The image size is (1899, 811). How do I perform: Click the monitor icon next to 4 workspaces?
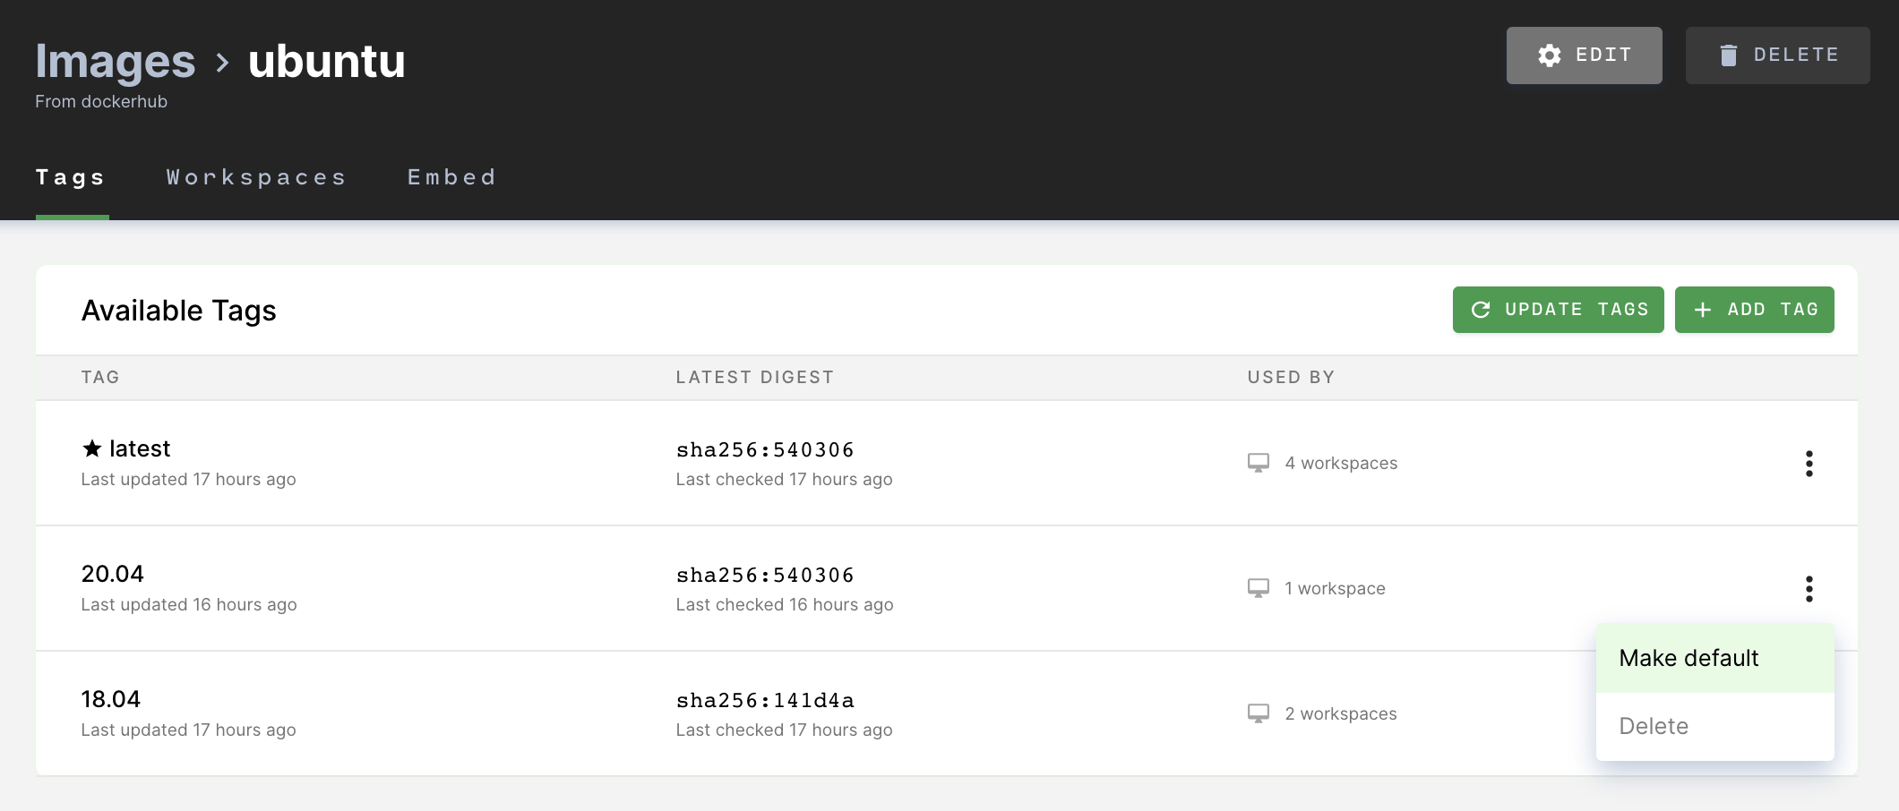point(1260,463)
